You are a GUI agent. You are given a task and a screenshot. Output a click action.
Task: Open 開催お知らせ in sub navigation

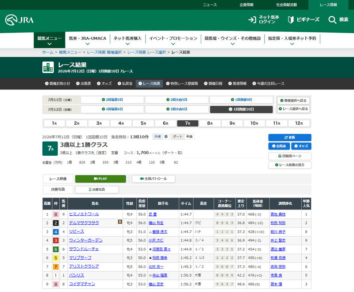point(58,84)
